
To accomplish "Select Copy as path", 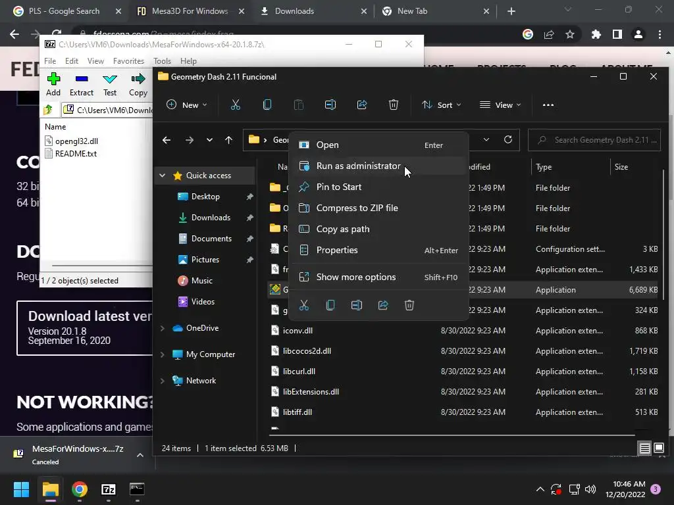I will 378,229.
